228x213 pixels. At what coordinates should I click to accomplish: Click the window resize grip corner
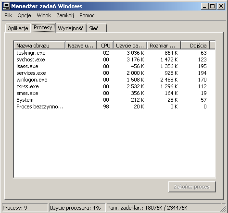(223, 209)
